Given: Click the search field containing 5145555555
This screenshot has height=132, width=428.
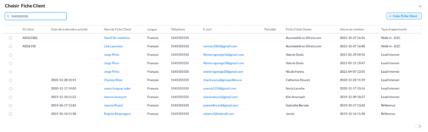Looking at the screenshot, I should point(36,16).
